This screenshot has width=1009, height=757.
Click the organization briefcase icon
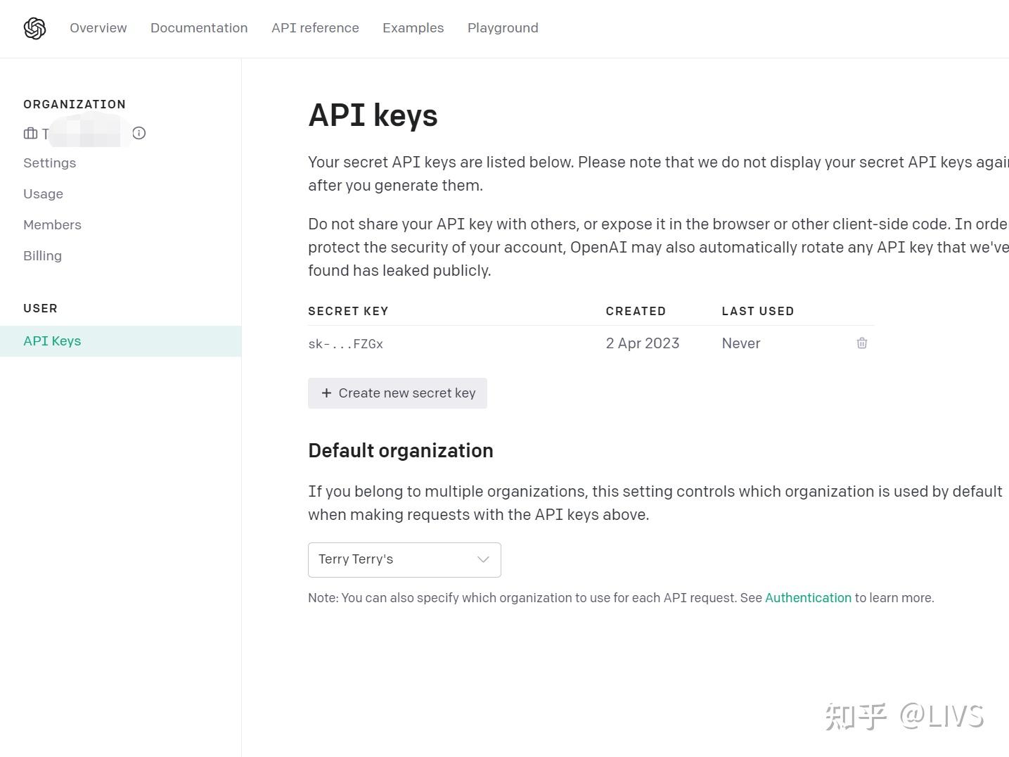tap(30, 133)
